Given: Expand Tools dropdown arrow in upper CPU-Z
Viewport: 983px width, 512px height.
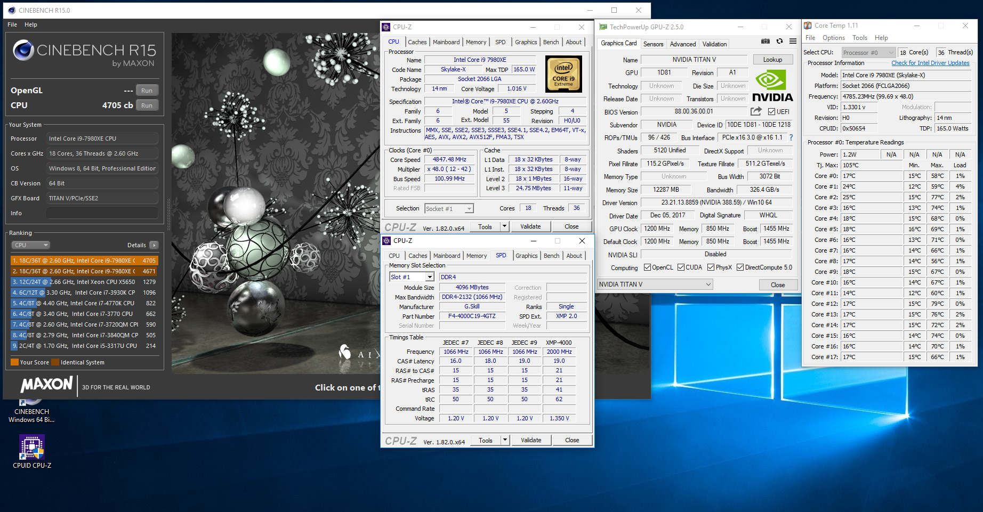Looking at the screenshot, I should pos(504,226).
